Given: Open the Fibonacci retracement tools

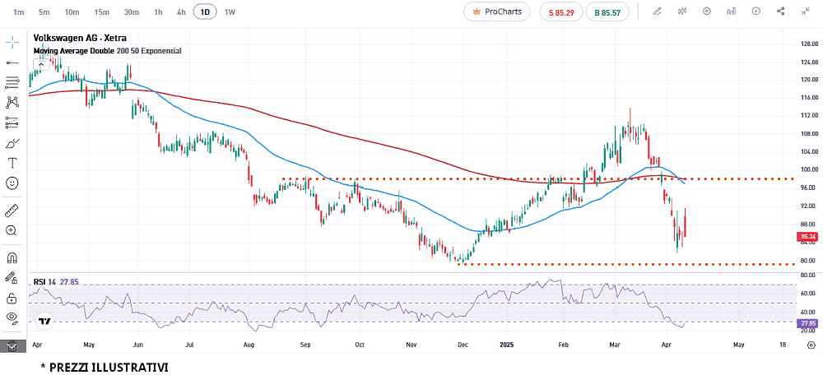Looking at the screenshot, I should [12, 82].
